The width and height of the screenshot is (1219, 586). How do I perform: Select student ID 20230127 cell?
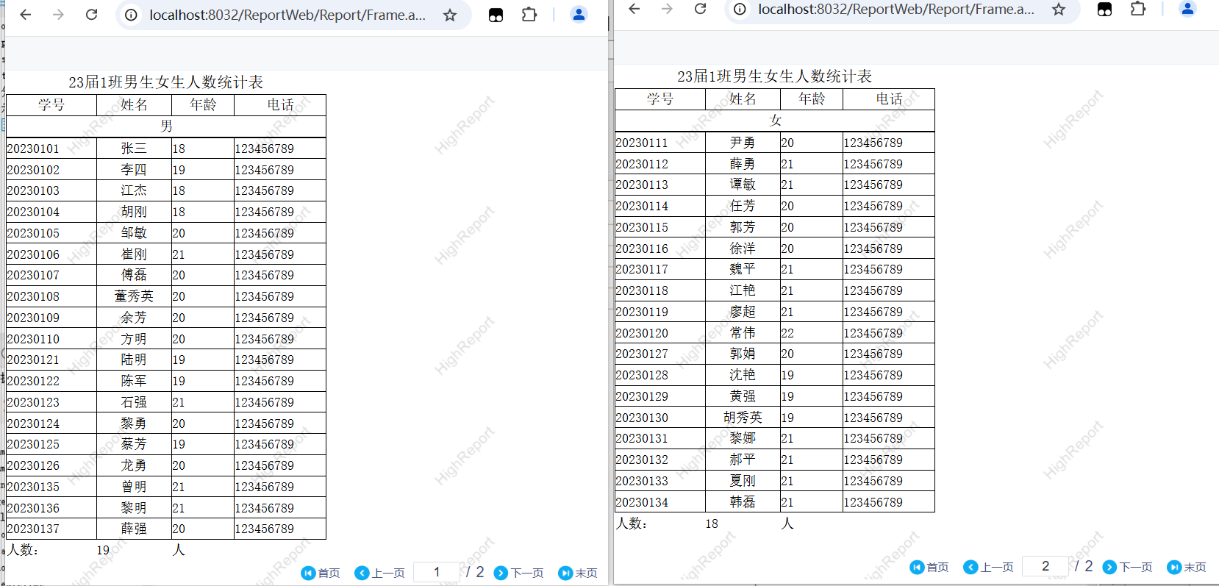tap(660, 354)
